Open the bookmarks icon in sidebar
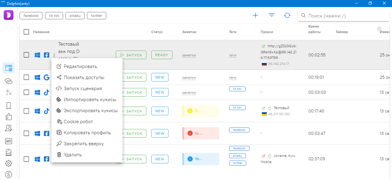The width and height of the screenshot is (392, 179). (9, 106)
